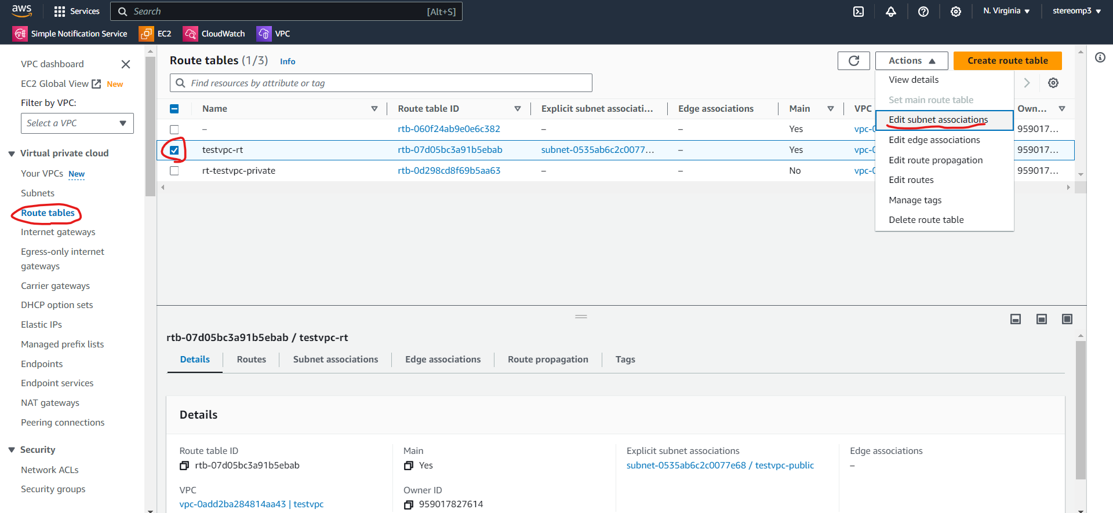Switch to the Route propagation tab

click(x=548, y=360)
